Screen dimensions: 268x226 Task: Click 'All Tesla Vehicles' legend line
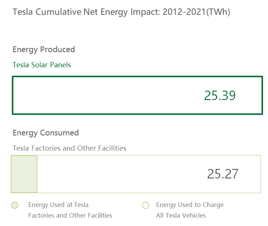(x=181, y=215)
